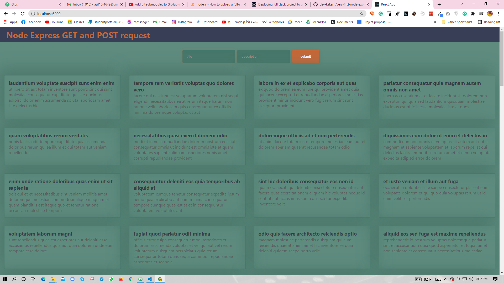Viewport: 504px width, 283px height.
Task: Open the screenshot camera extension icon
Action: 448,14
